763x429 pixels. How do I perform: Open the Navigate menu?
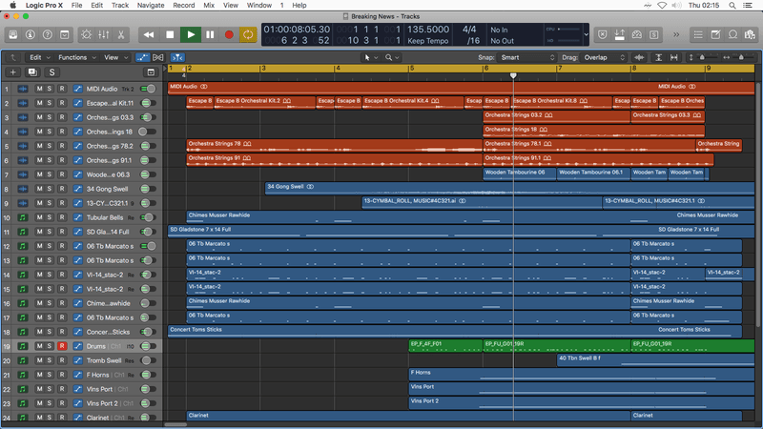[x=151, y=6]
